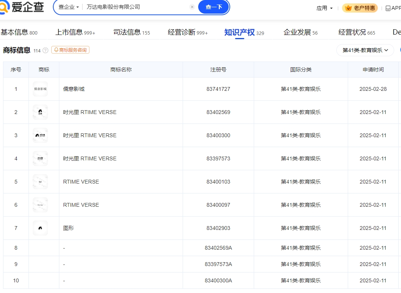This screenshot has width=401, height=293.
Task: Click 时光里 RTIME VERSE in row 4
Action: tap(90, 158)
